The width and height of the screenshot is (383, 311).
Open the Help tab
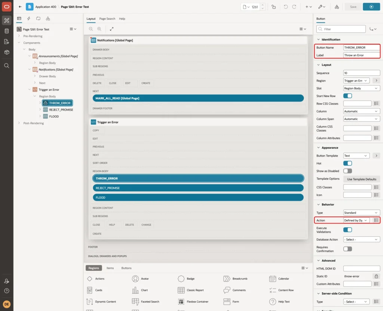click(x=122, y=19)
